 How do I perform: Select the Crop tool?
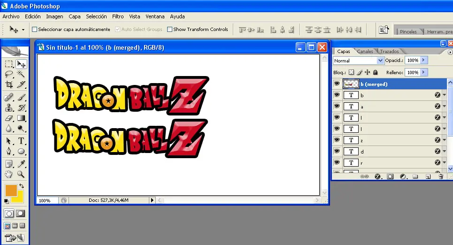(x=9, y=84)
